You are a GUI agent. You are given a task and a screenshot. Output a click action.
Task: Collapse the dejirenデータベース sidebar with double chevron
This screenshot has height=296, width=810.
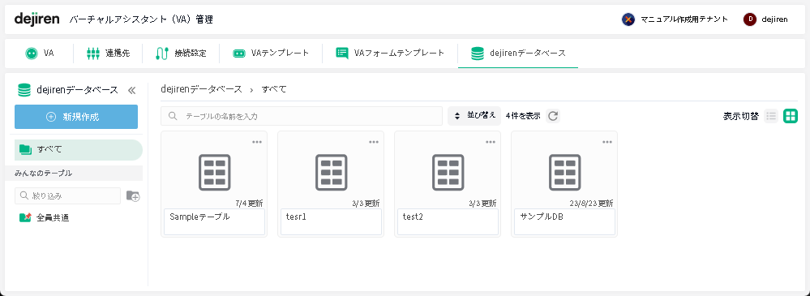tap(131, 90)
